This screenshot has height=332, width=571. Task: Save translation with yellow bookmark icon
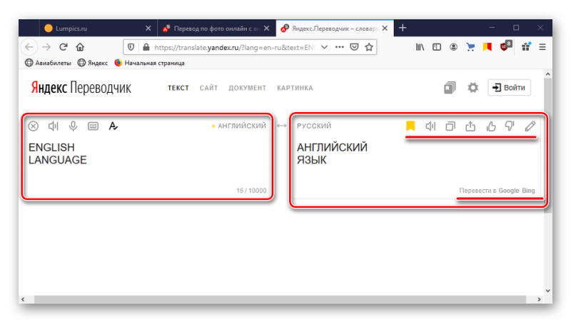click(x=410, y=126)
